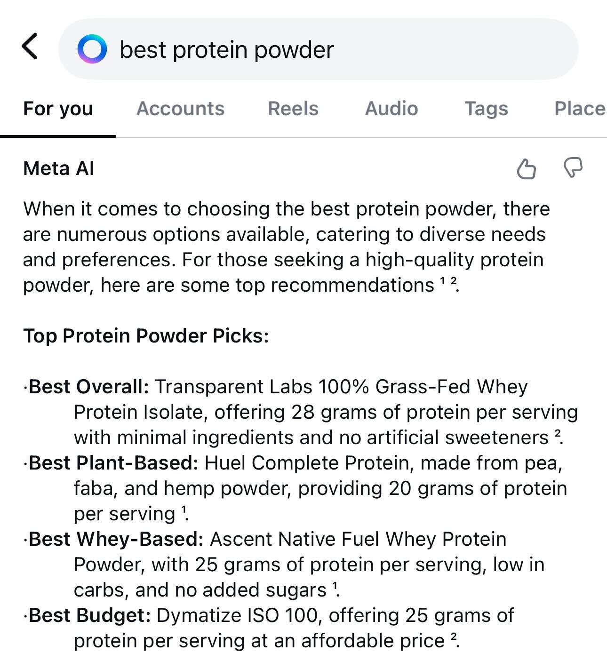Click the 'Top Protein Powder Picks' heading
This screenshot has height=669, width=607.
(x=146, y=336)
